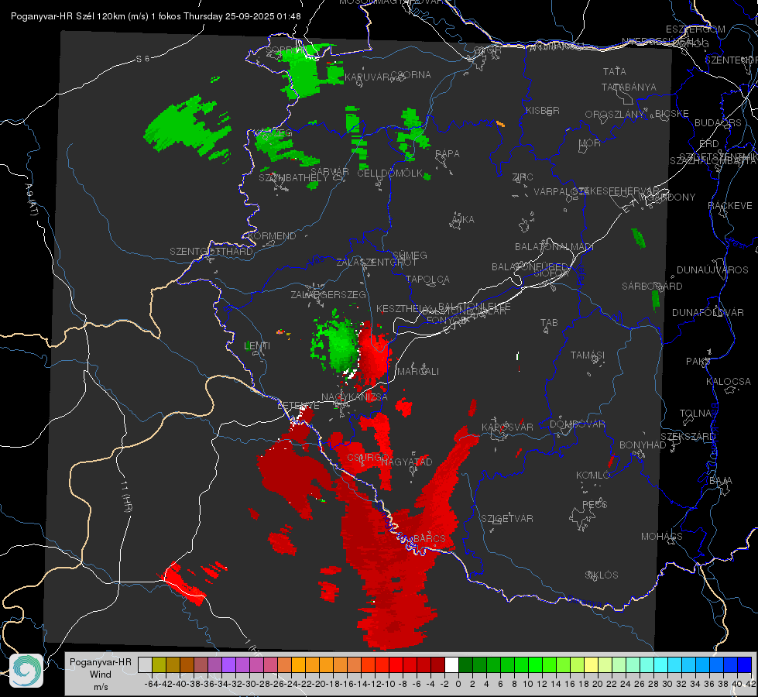The image size is (758, 697).
Task: Select the OROSZLANY label on the map
Action: (615, 114)
